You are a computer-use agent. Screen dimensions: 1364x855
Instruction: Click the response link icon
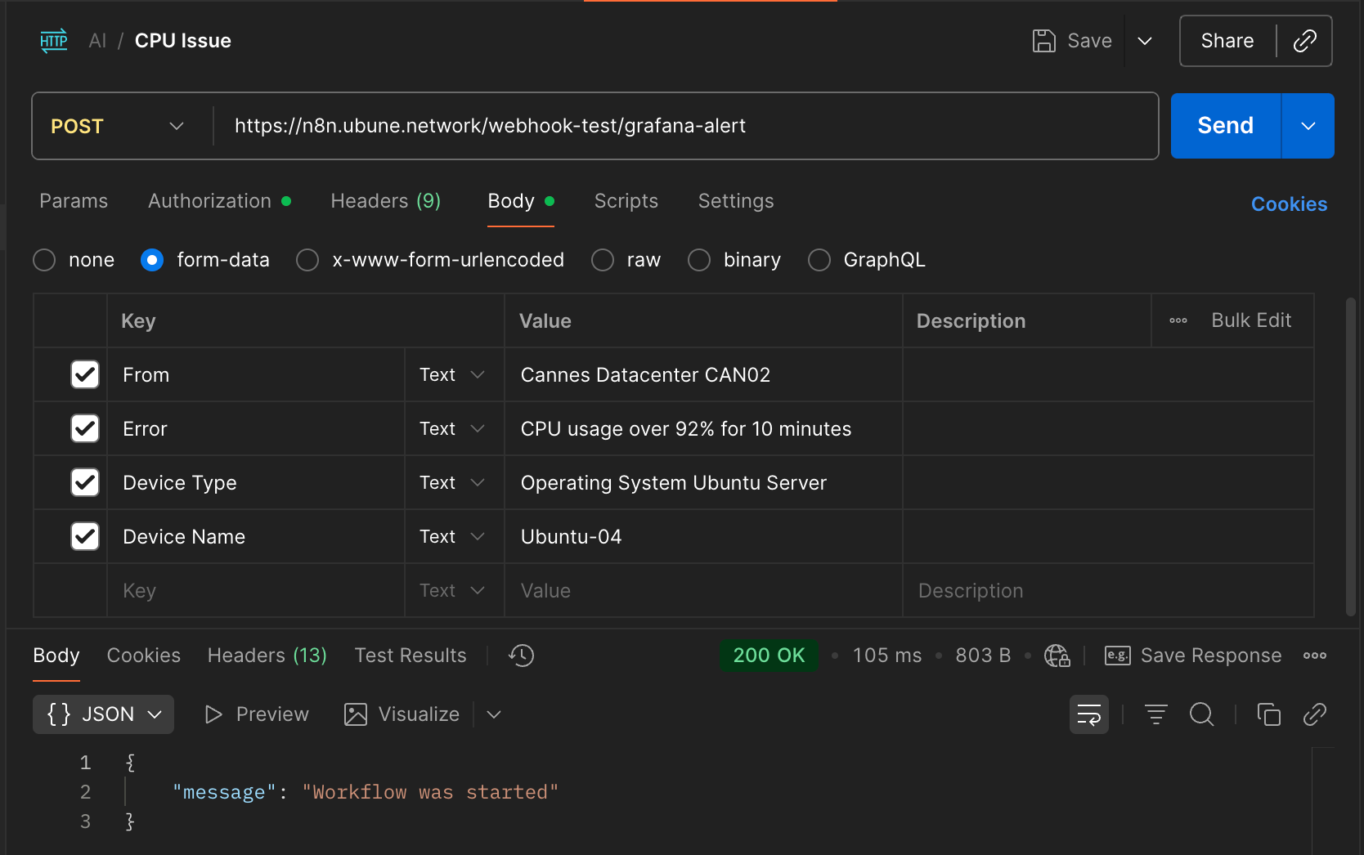(1314, 714)
